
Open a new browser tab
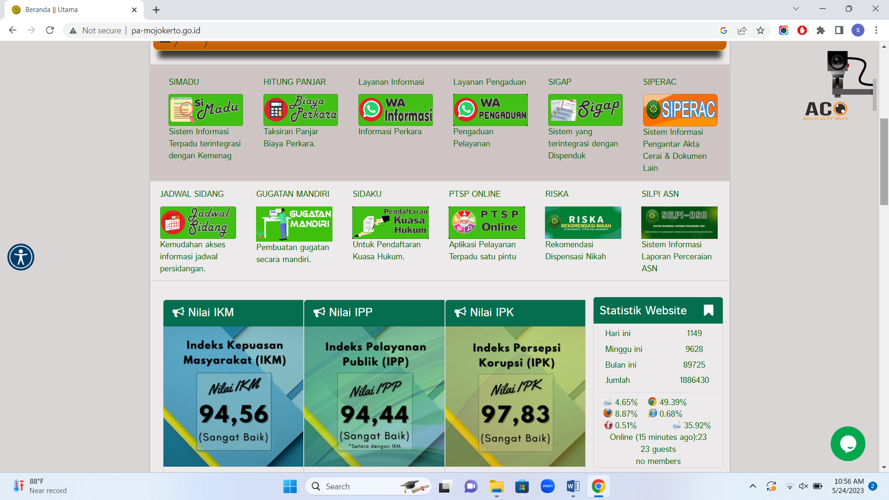(x=157, y=10)
